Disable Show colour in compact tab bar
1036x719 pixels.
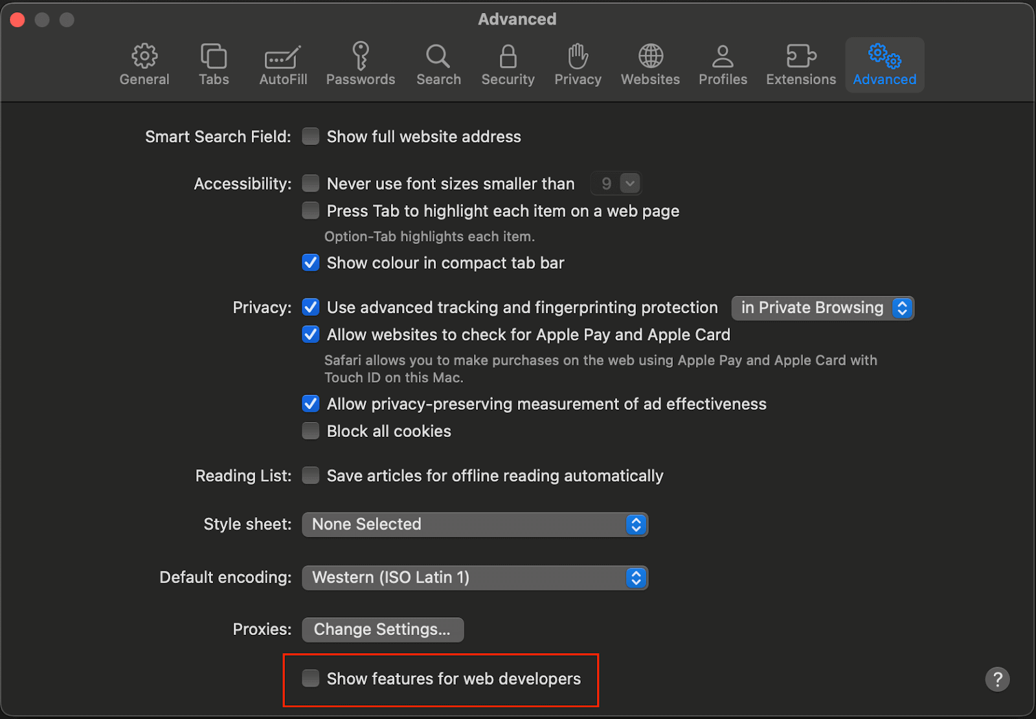[x=310, y=263]
